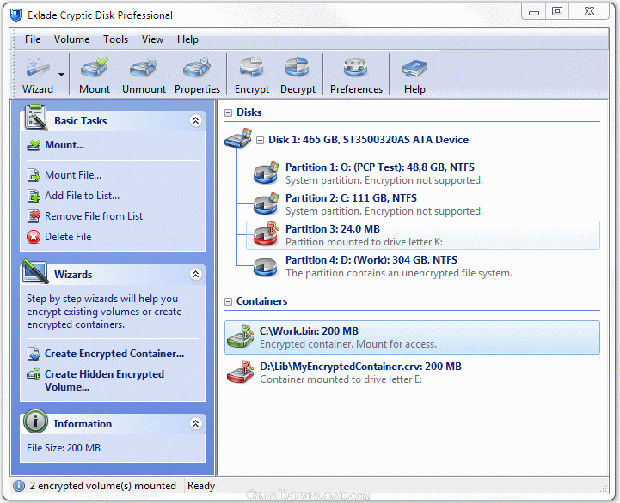Viewport: 620px width, 503px height.
Task: Collapse the Disk 1 tree node
Action: (260, 140)
